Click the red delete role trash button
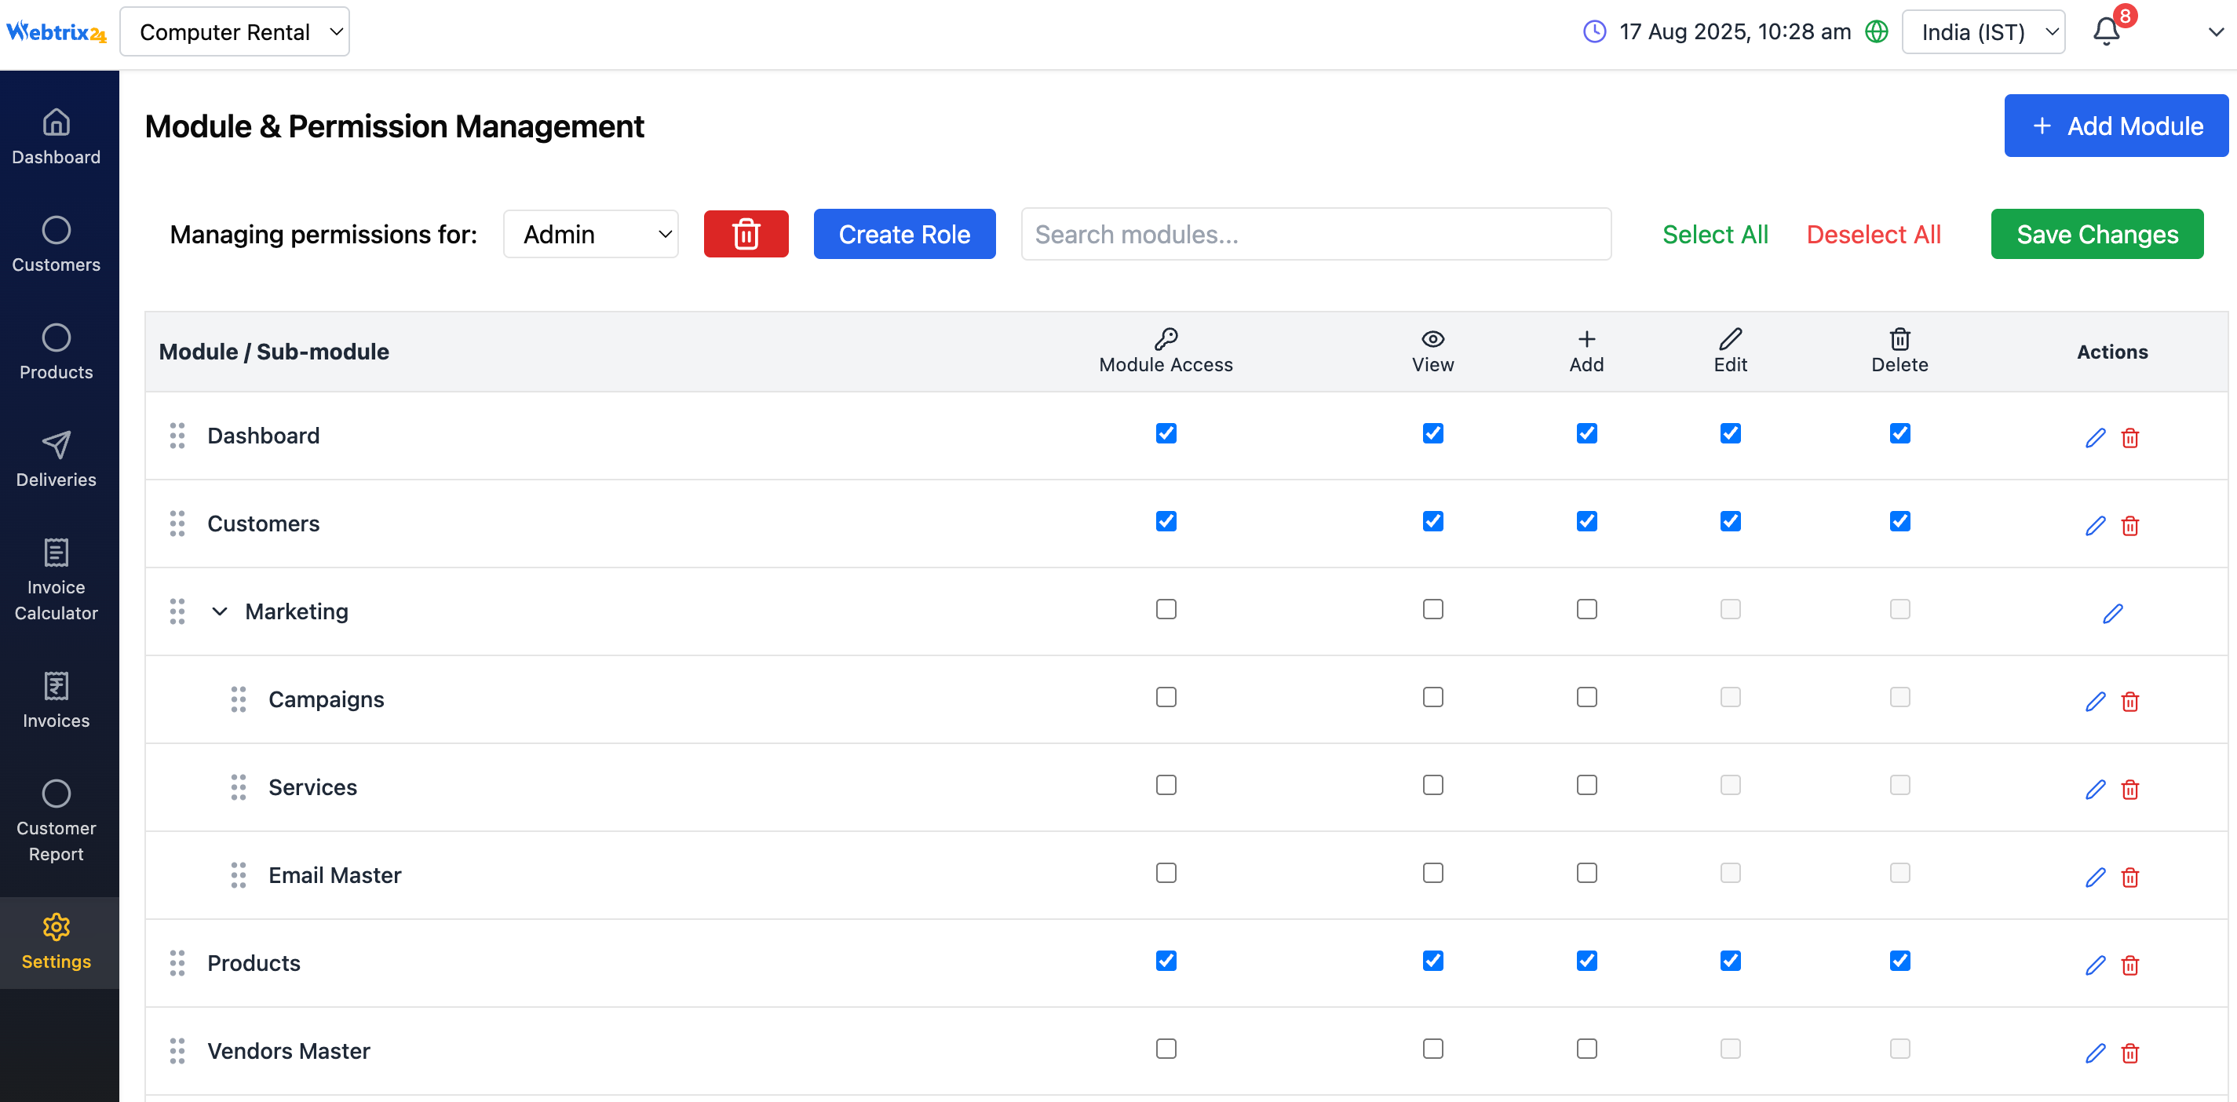 [746, 234]
